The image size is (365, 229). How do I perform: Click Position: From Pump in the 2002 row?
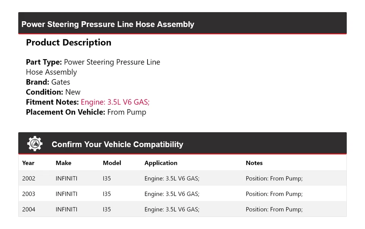coord(274,179)
